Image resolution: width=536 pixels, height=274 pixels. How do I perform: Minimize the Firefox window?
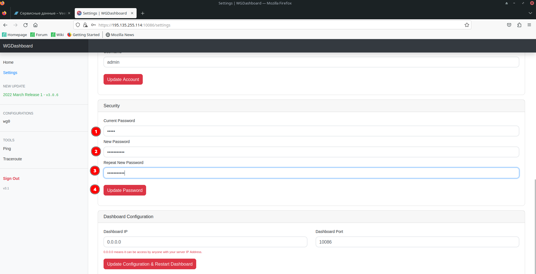(514, 3)
